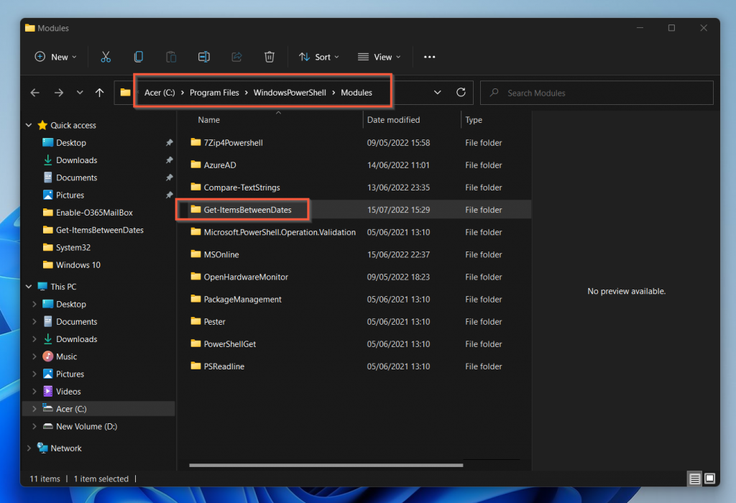
Task: Click the Copy icon in toolbar
Action: point(139,57)
